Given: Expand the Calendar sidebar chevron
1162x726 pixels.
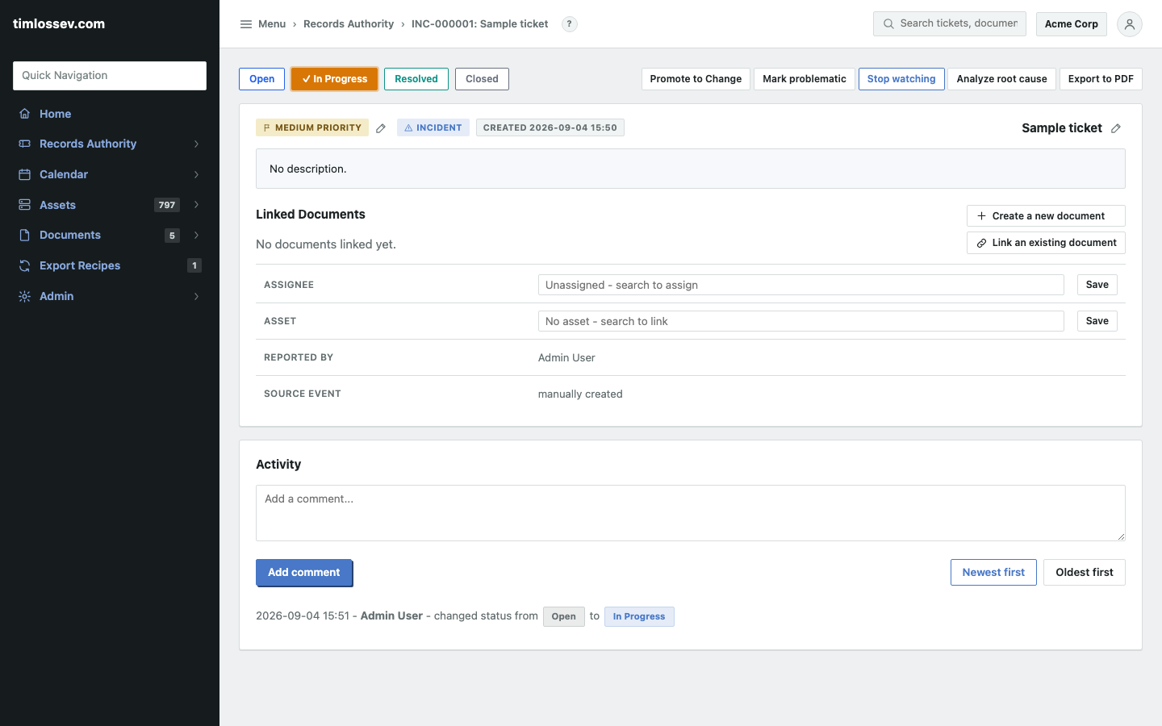Looking at the screenshot, I should [196, 174].
